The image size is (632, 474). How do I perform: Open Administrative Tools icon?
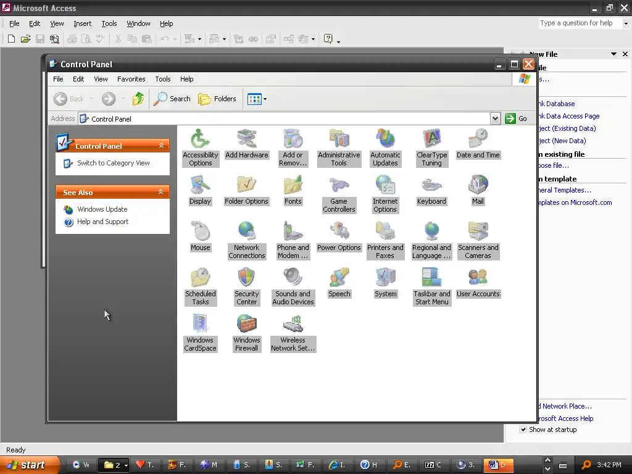pyautogui.click(x=339, y=148)
